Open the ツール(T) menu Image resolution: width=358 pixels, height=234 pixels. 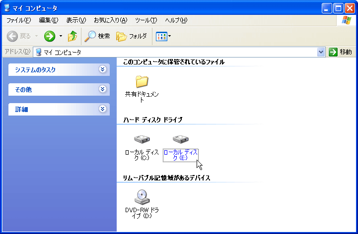pyautogui.click(x=146, y=20)
